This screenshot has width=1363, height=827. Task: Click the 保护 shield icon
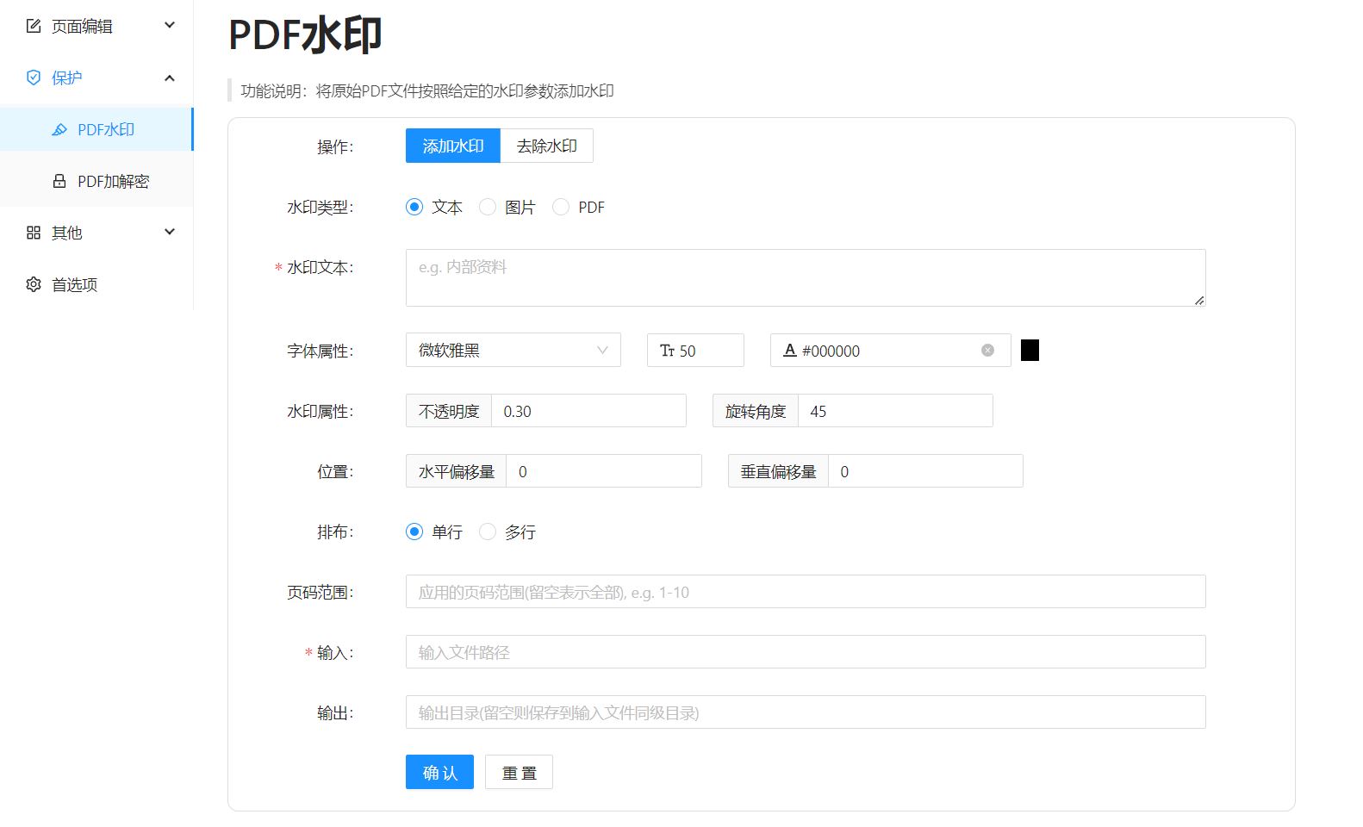pyautogui.click(x=34, y=78)
